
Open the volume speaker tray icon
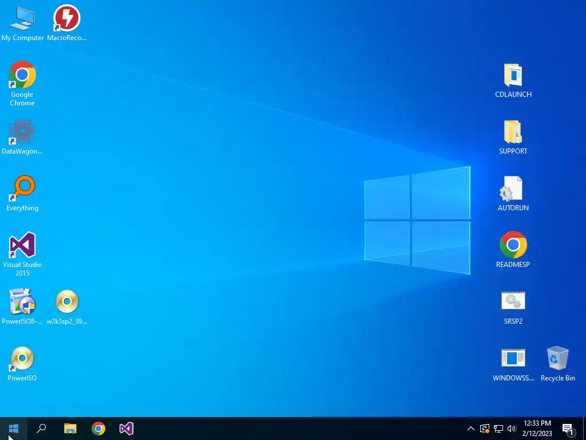coord(512,429)
